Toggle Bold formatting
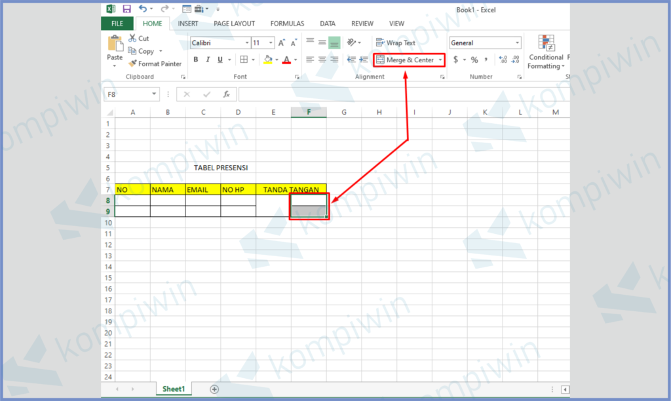 tap(195, 60)
